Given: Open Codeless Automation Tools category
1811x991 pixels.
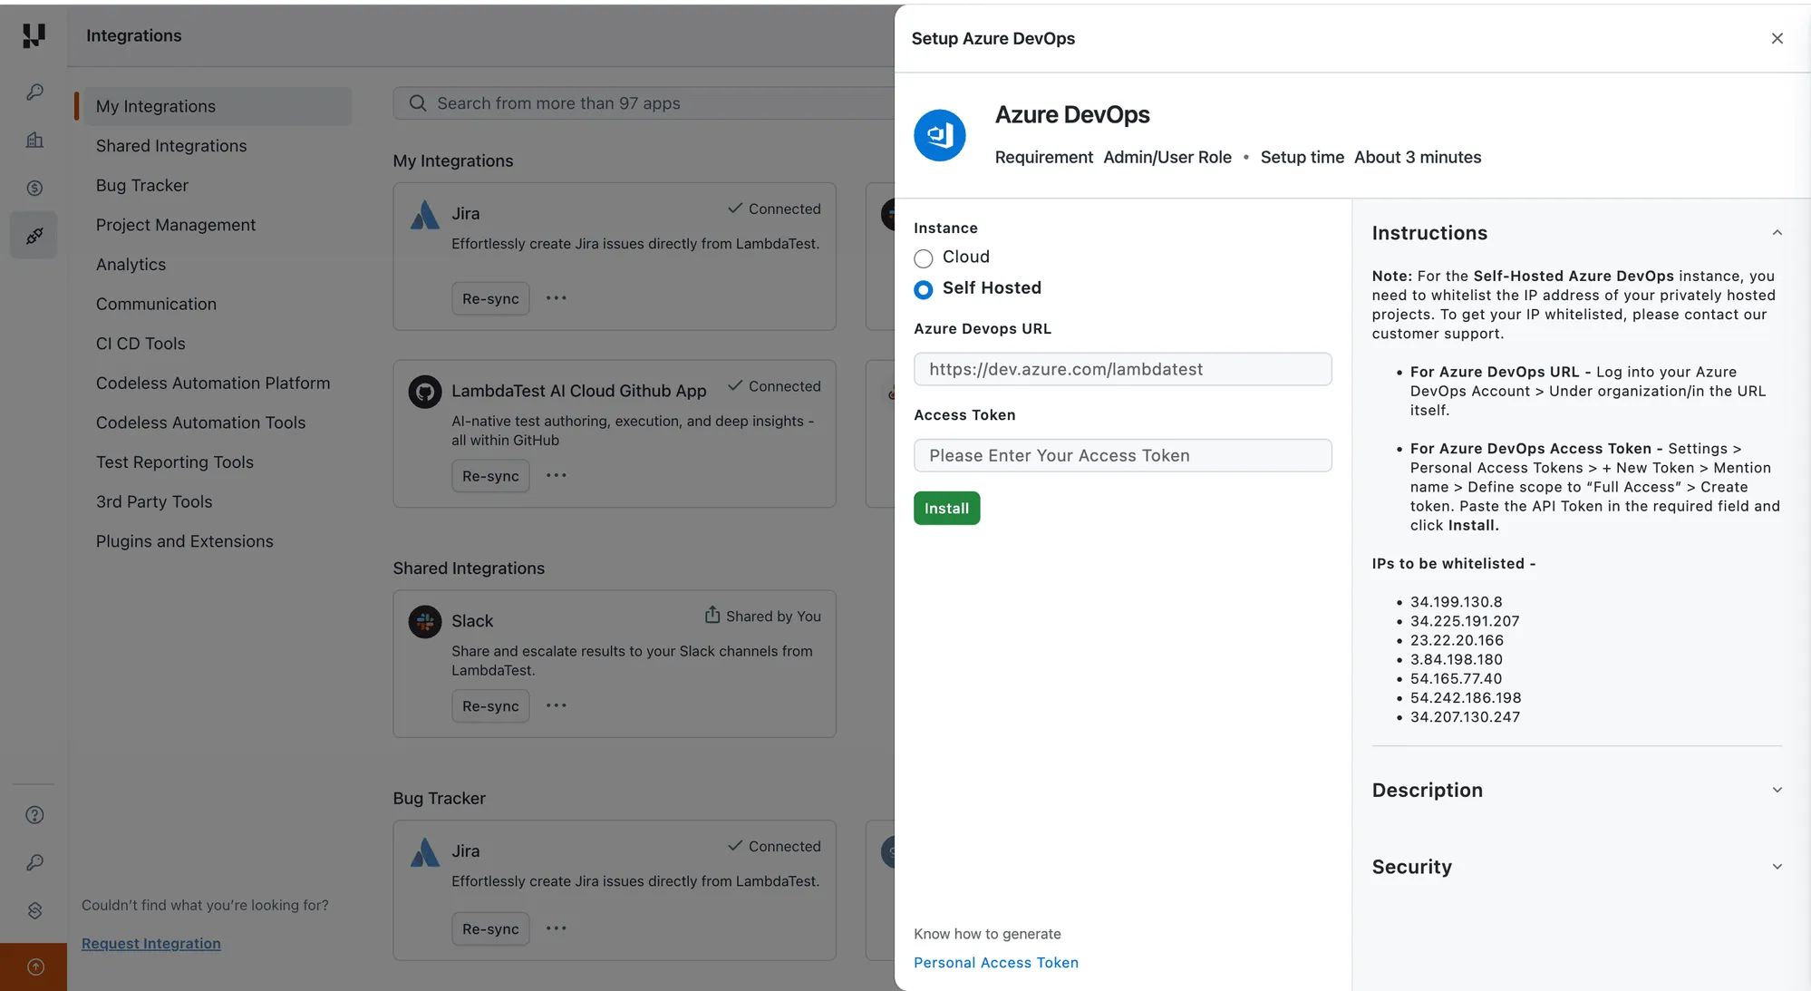Looking at the screenshot, I should (x=200, y=423).
